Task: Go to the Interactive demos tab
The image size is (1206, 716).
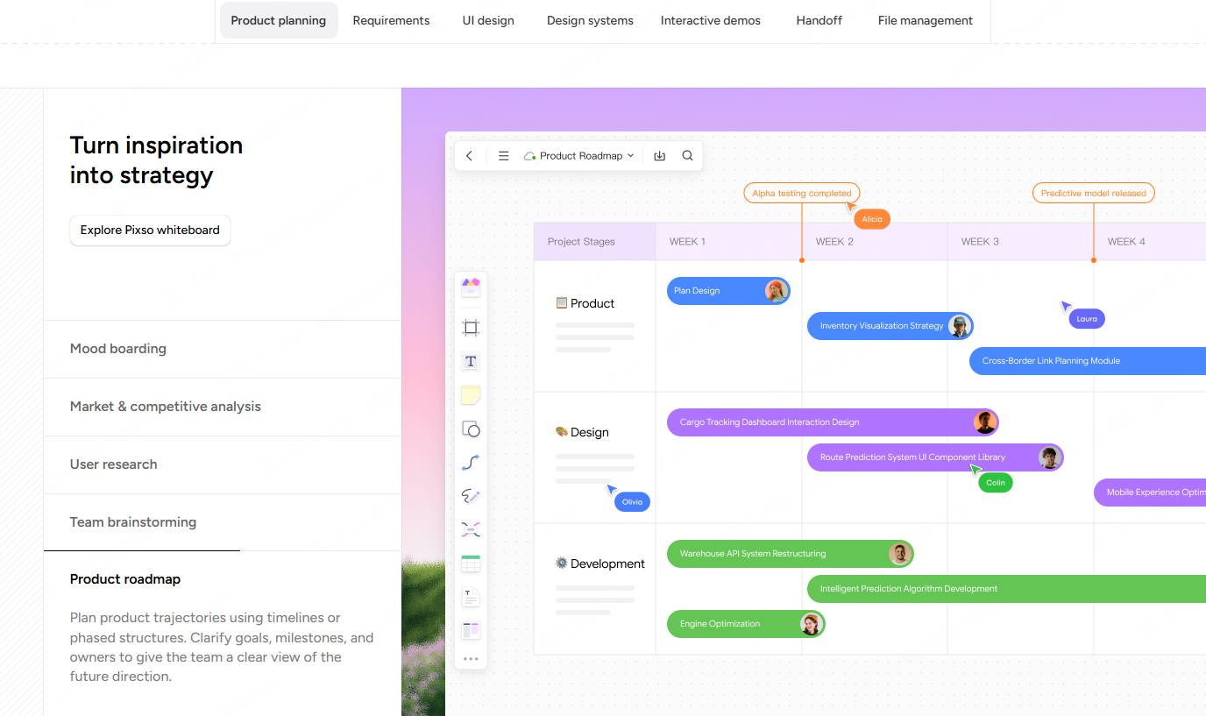Action: point(711,20)
